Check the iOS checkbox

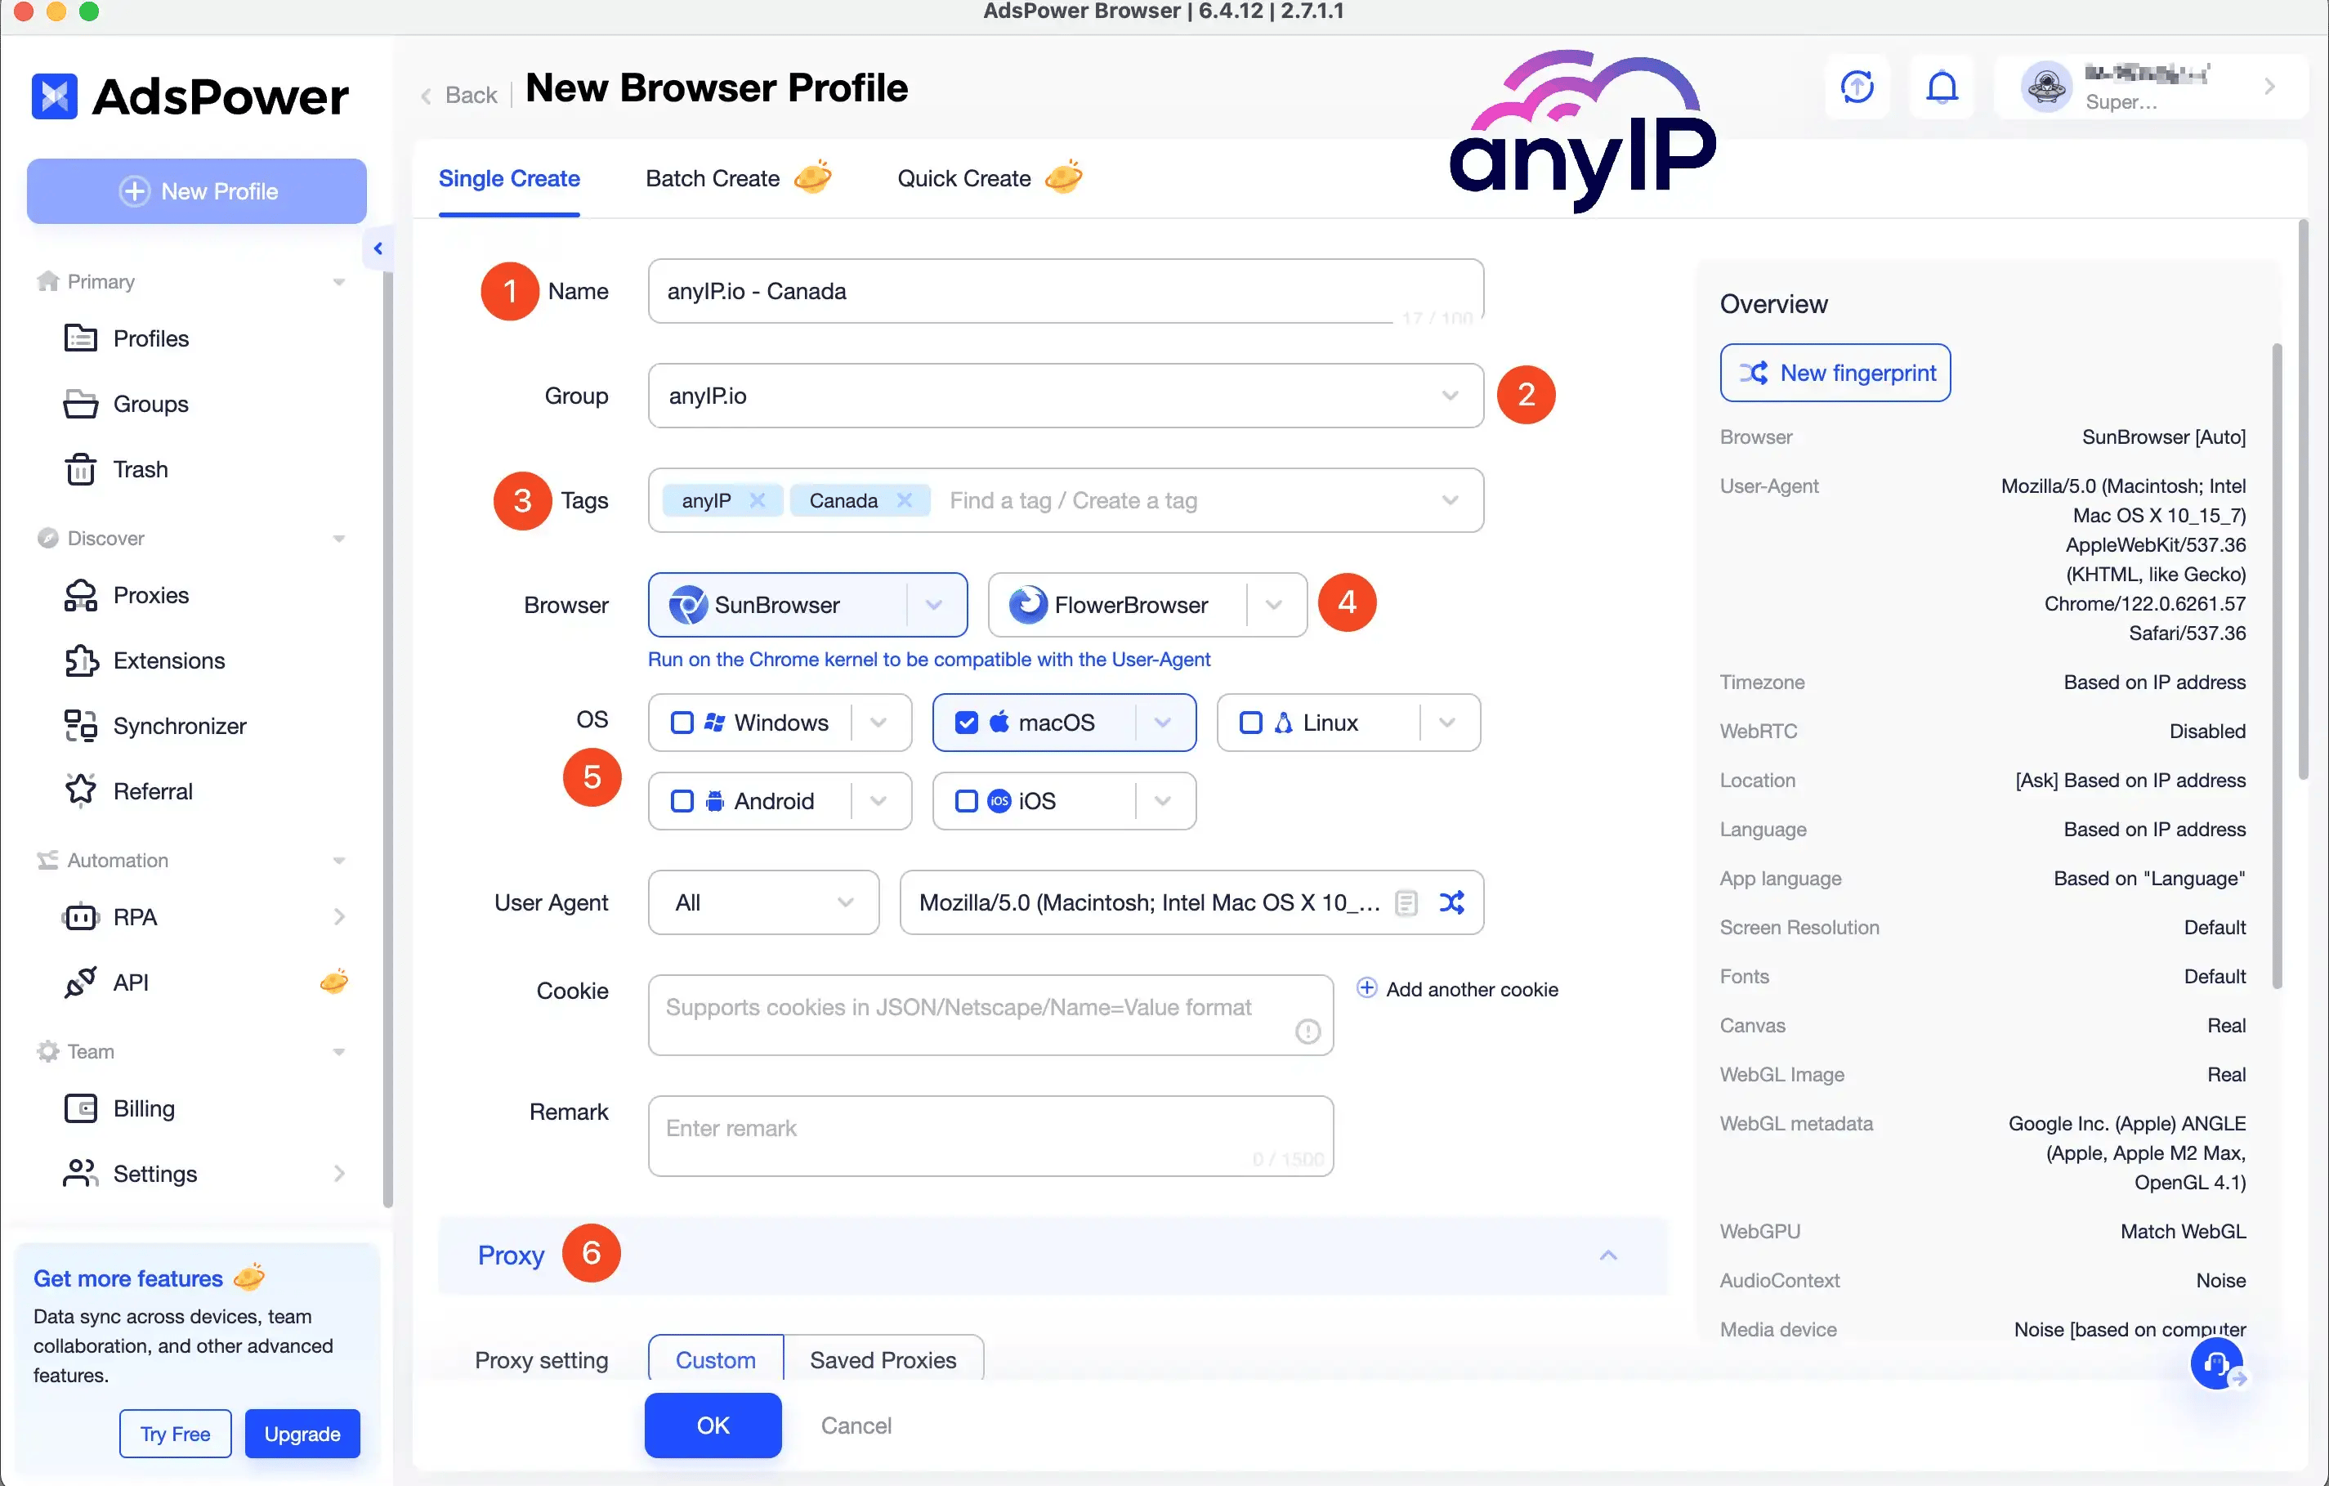point(966,801)
